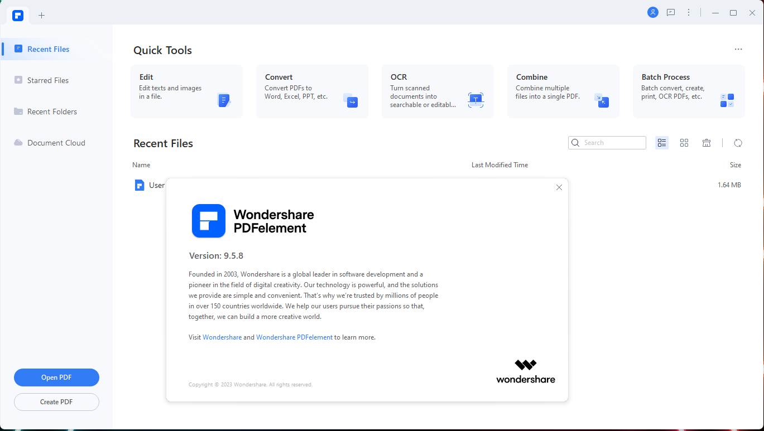This screenshot has width=764, height=431.
Task: Click the Combine files icon
Action: (602, 100)
